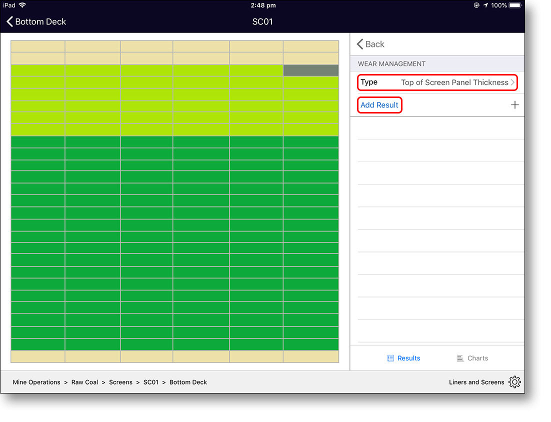Tap the 2:48 pm clock
This screenshot has height=422, width=551.
tap(263, 5)
